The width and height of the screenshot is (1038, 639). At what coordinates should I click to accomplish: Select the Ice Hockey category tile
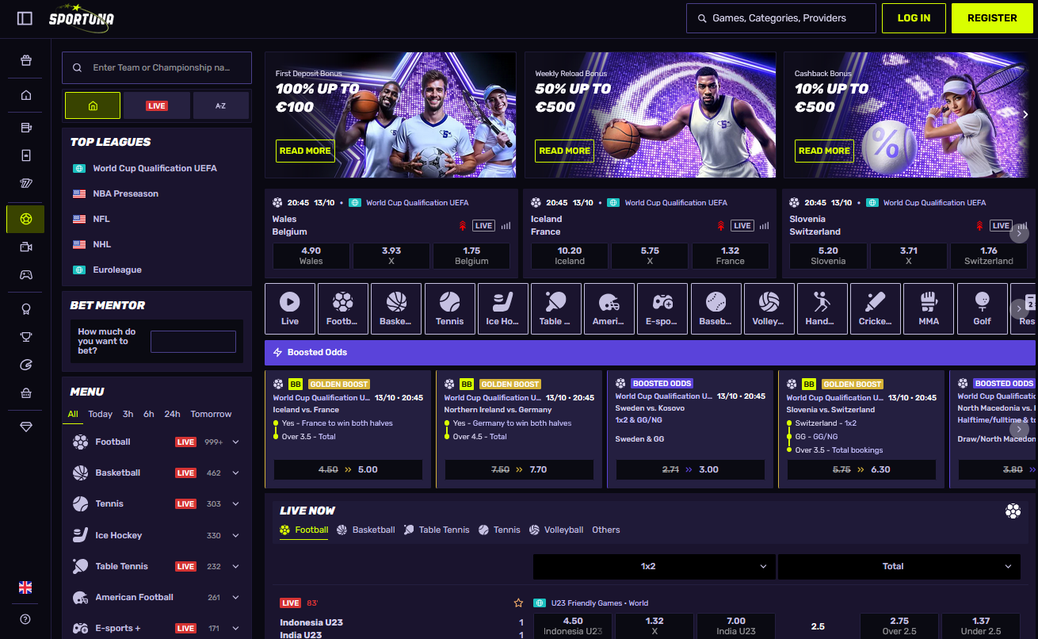click(502, 308)
